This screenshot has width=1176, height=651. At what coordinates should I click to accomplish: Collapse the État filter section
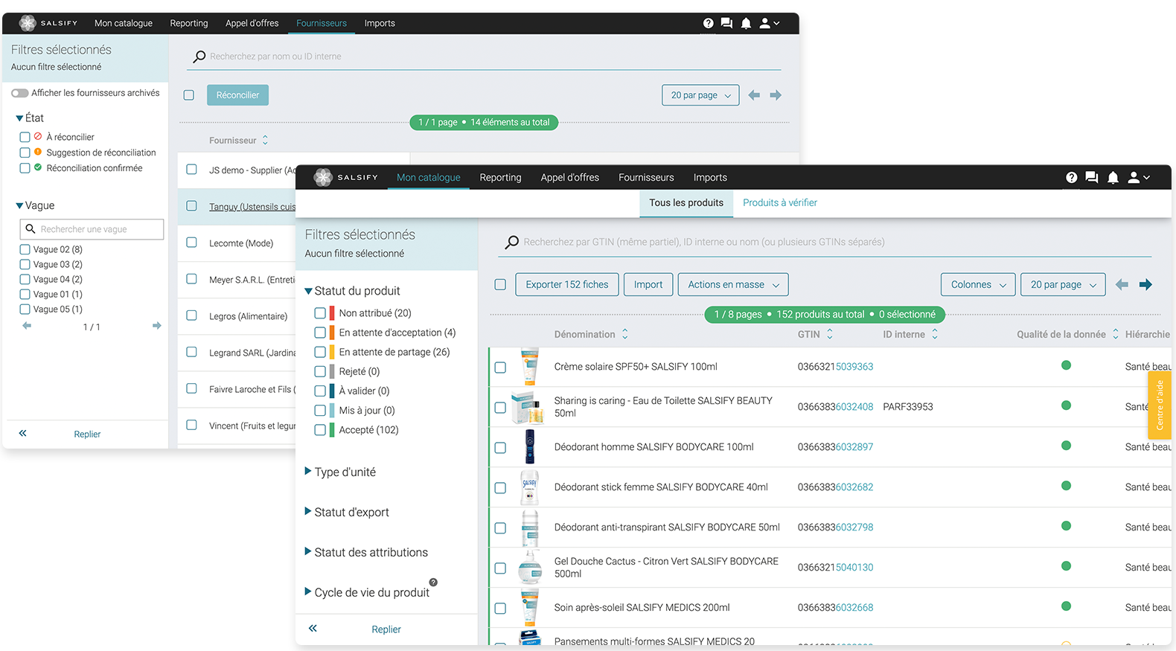tap(19, 118)
